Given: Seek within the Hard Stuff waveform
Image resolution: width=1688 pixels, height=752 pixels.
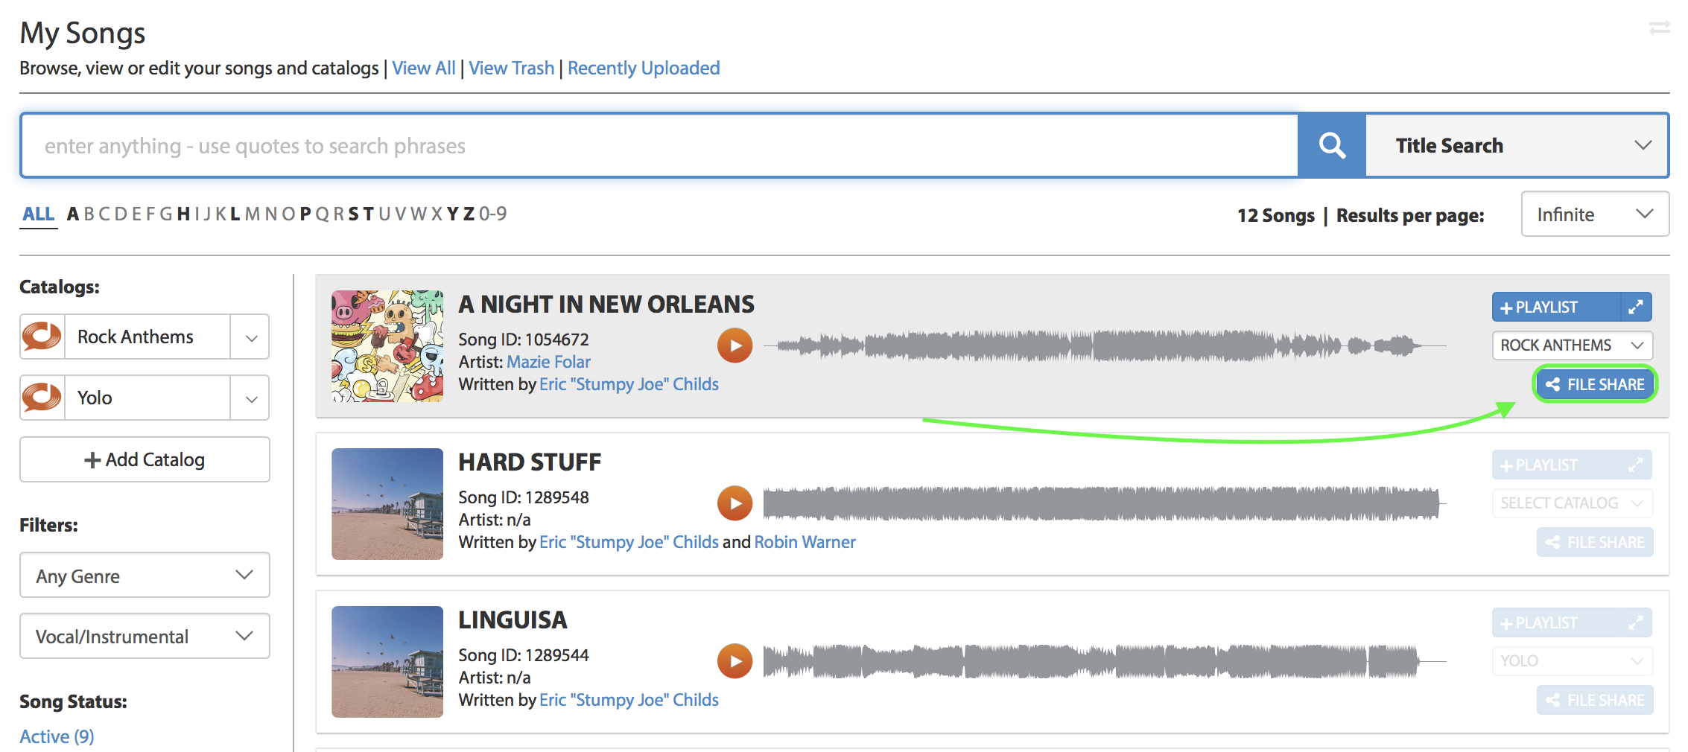Looking at the screenshot, I should [x=1105, y=503].
